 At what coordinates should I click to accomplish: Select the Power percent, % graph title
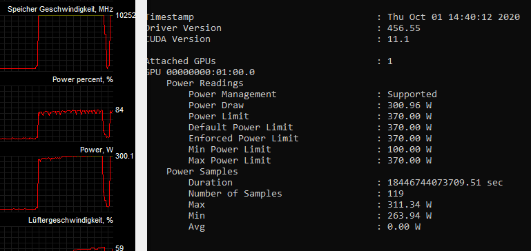click(83, 79)
